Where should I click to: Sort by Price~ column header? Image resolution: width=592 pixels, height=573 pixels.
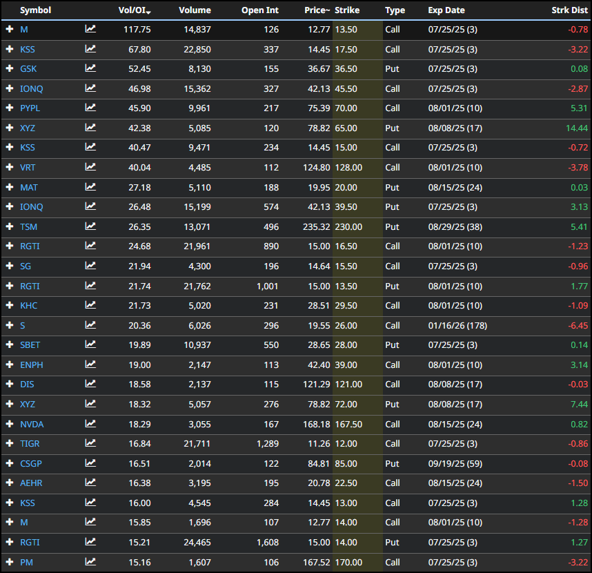pos(317,10)
